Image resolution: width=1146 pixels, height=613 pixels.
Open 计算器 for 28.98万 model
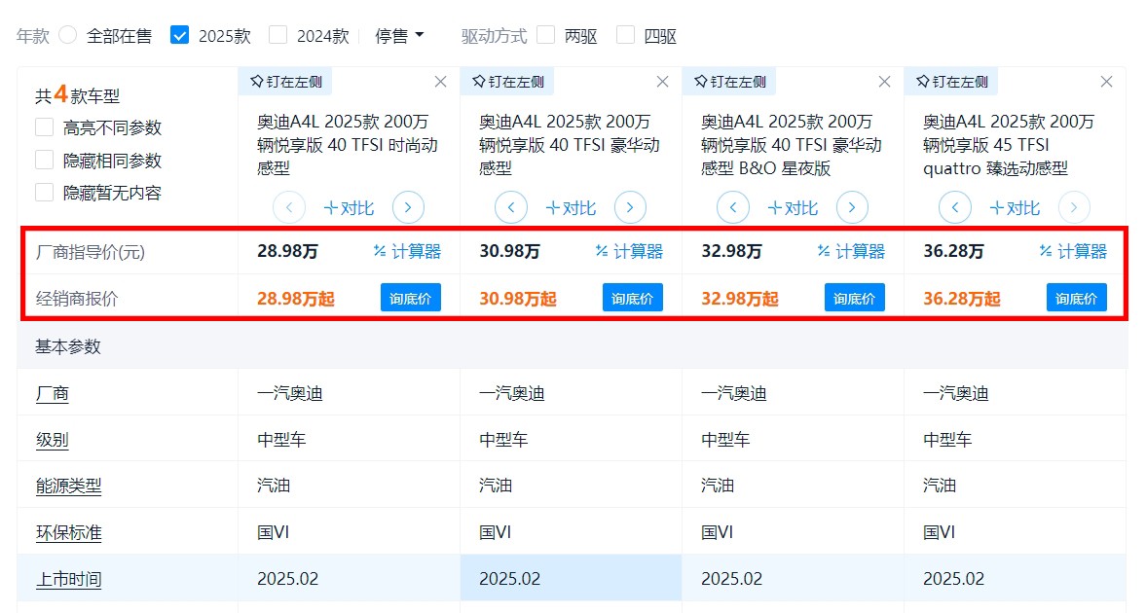(x=407, y=251)
